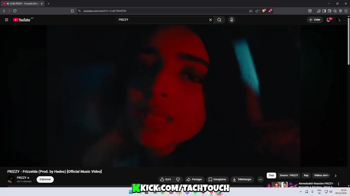The height and width of the screenshot is (196, 350).
Task: Dislike the Frizzelda video
Action: [178, 179]
